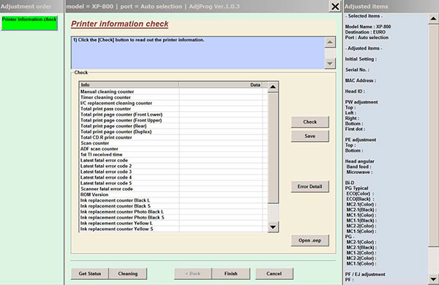Start the Cleaning function
The width and height of the screenshot is (439, 285).
tap(127, 273)
